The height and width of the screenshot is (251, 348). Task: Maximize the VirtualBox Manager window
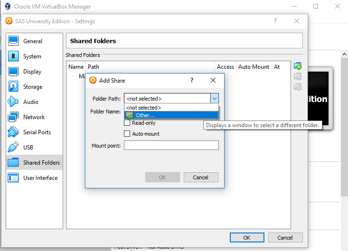point(316,6)
